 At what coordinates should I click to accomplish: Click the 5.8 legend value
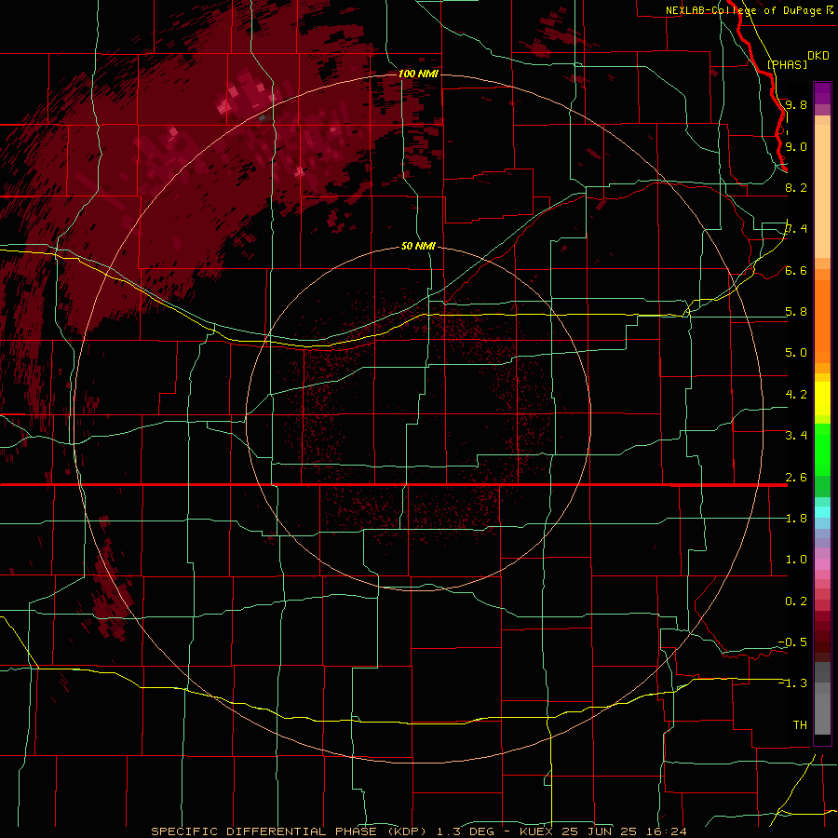(796, 312)
